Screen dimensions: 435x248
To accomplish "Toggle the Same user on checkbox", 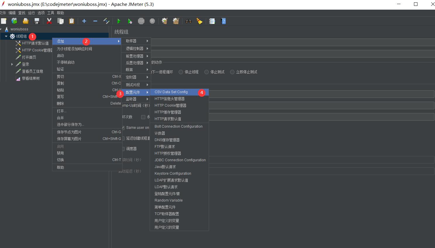I will [x=123, y=128].
